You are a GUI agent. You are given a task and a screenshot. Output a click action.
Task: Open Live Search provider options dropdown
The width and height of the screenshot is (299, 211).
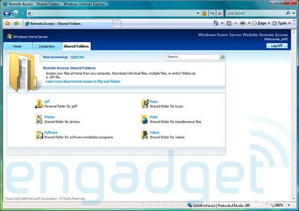click(x=294, y=13)
